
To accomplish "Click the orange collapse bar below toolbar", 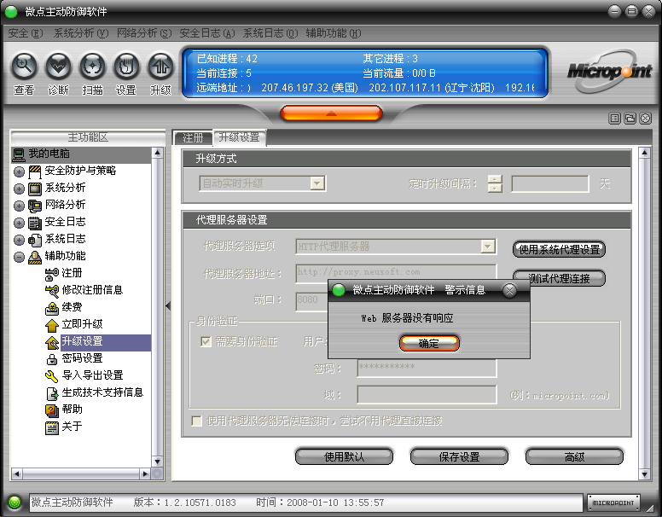I will tap(331, 113).
